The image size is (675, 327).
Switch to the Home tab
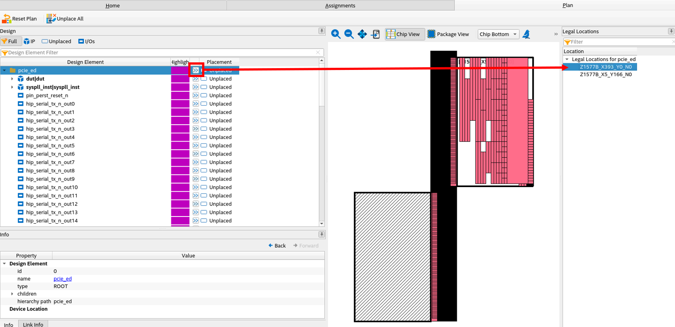(113, 6)
